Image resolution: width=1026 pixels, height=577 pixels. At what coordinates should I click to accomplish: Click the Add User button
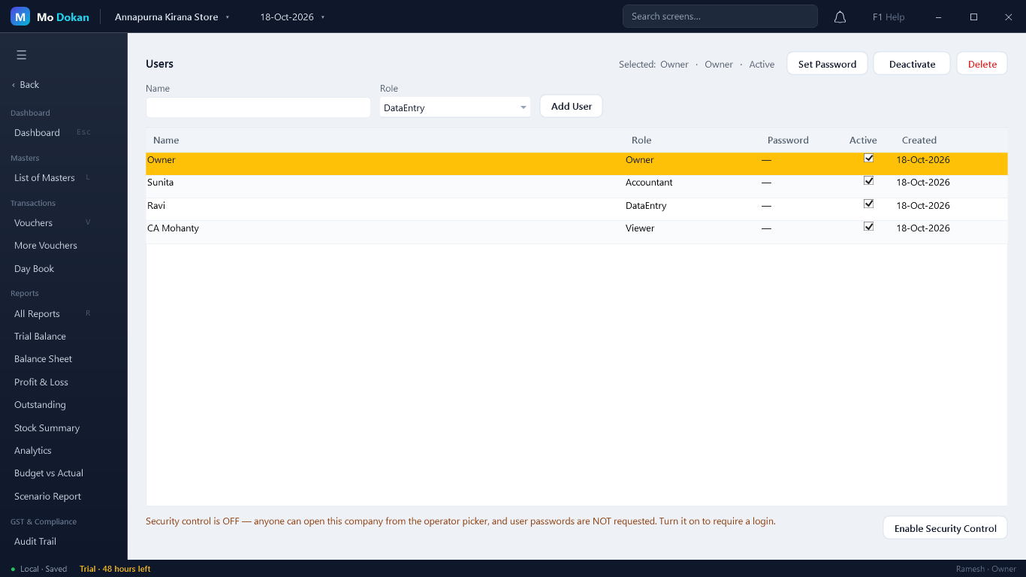pos(571,107)
